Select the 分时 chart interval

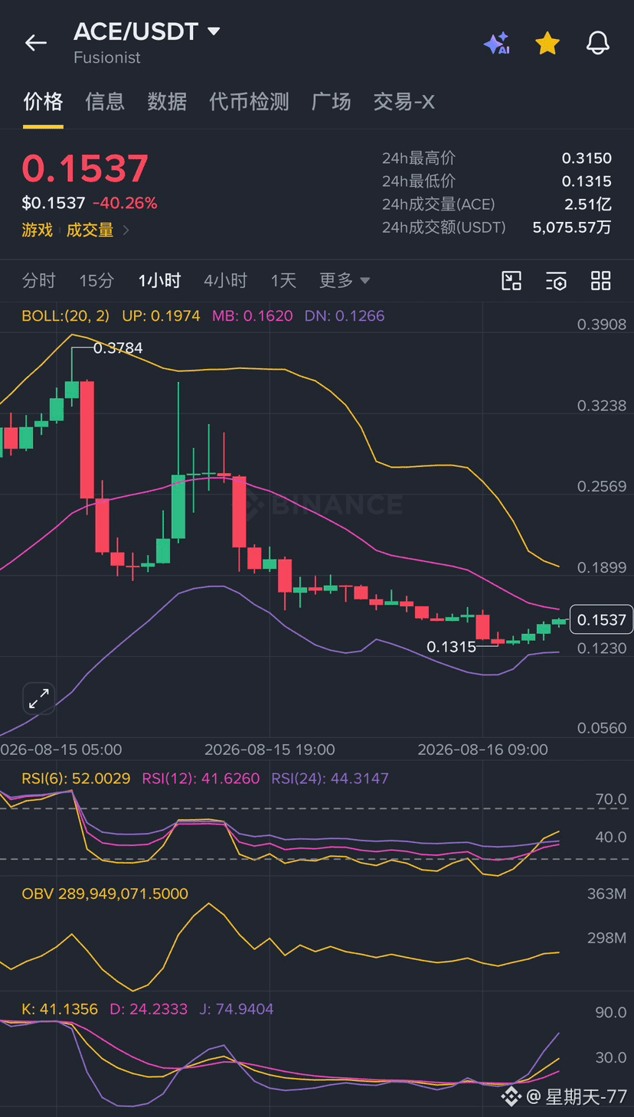pyautogui.click(x=38, y=280)
